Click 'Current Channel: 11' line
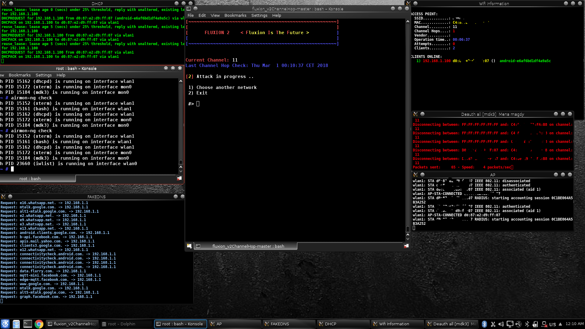Image resolution: width=585 pixels, height=329 pixels. coord(211,60)
